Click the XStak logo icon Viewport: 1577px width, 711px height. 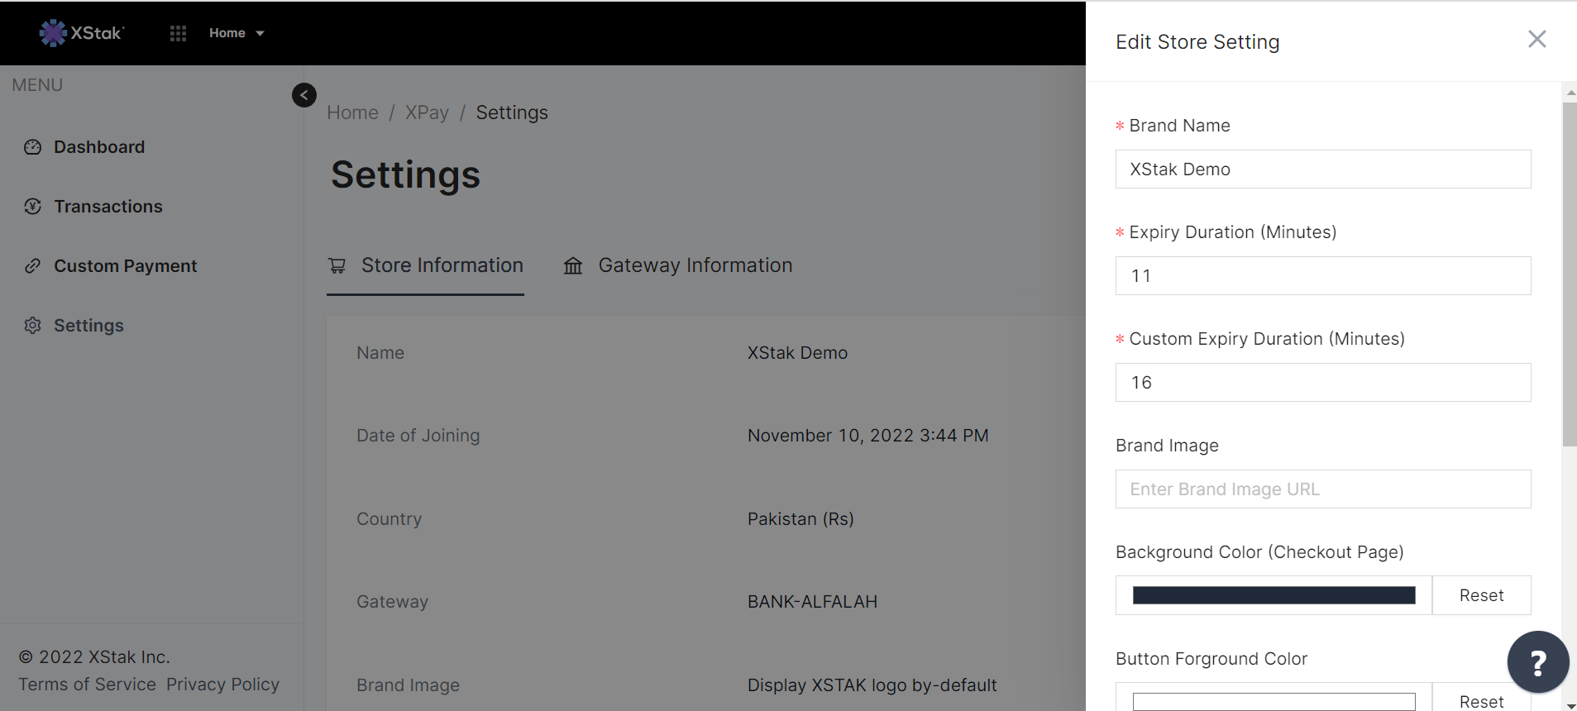[x=53, y=33]
